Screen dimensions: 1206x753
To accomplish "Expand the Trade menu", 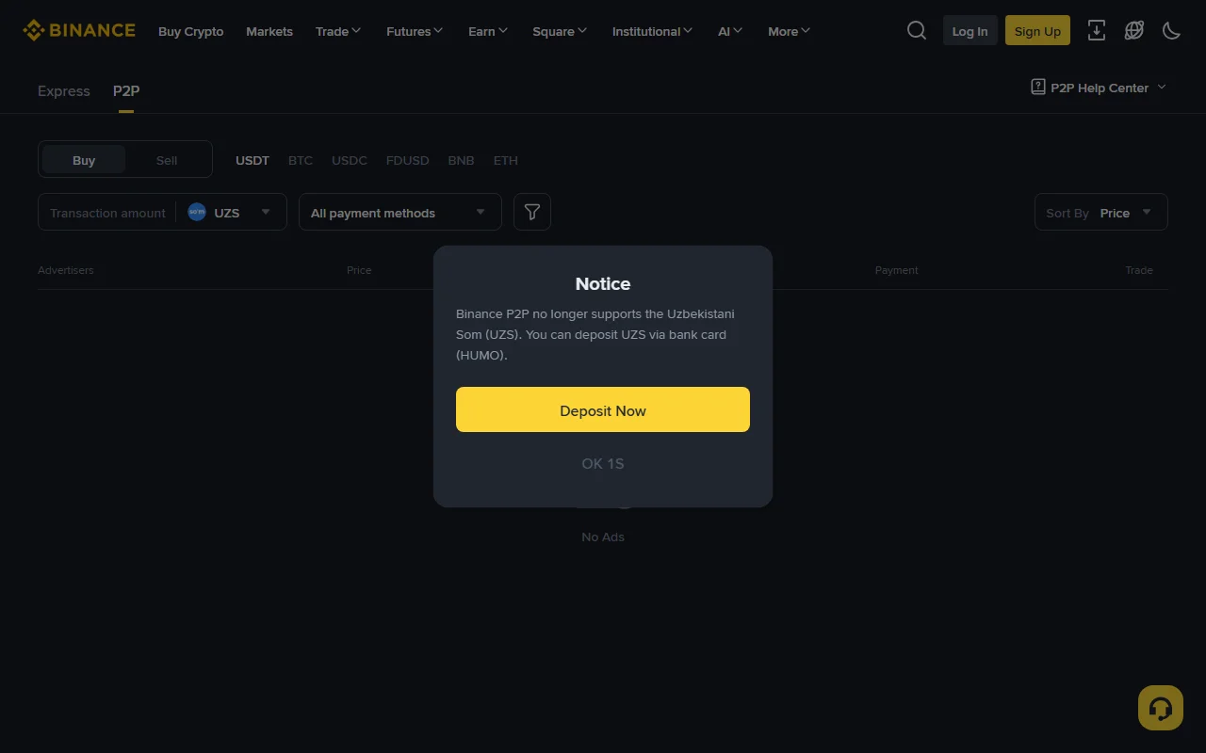I will [338, 31].
